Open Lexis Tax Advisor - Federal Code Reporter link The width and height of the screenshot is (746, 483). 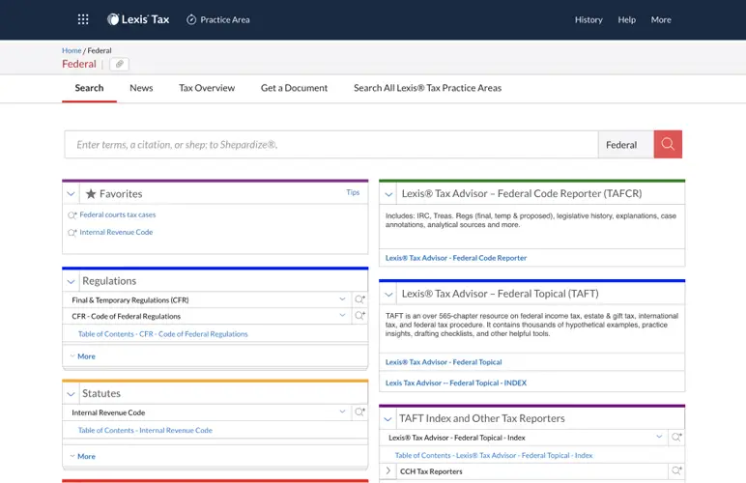point(456,258)
